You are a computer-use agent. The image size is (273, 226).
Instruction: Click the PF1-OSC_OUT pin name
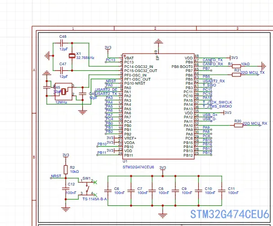click(x=137, y=79)
